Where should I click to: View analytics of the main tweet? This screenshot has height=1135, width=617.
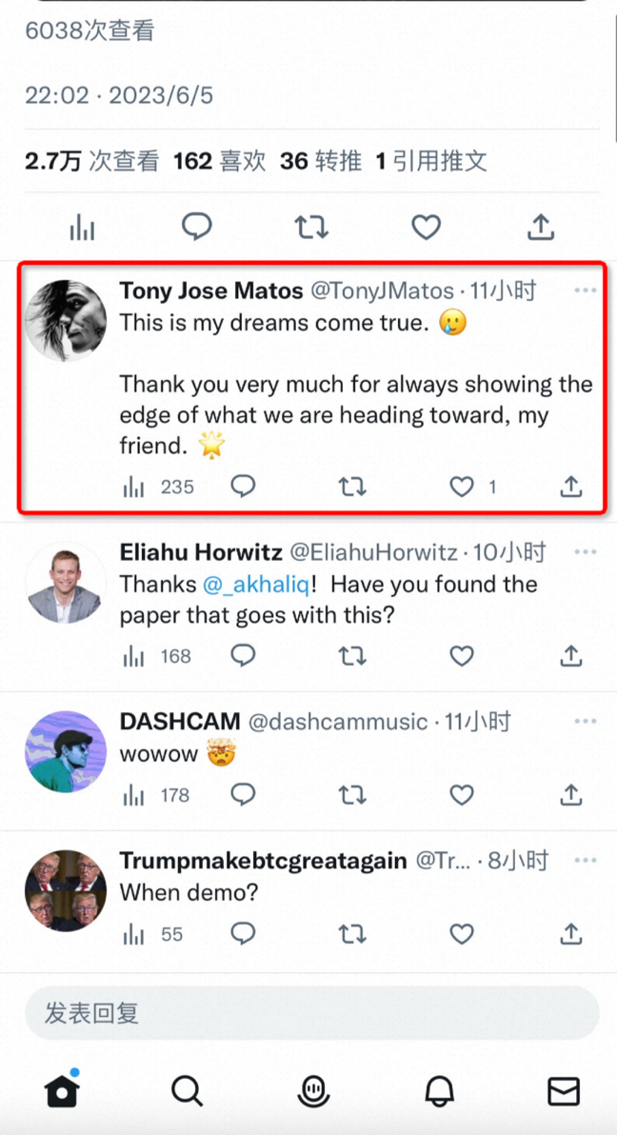83,227
